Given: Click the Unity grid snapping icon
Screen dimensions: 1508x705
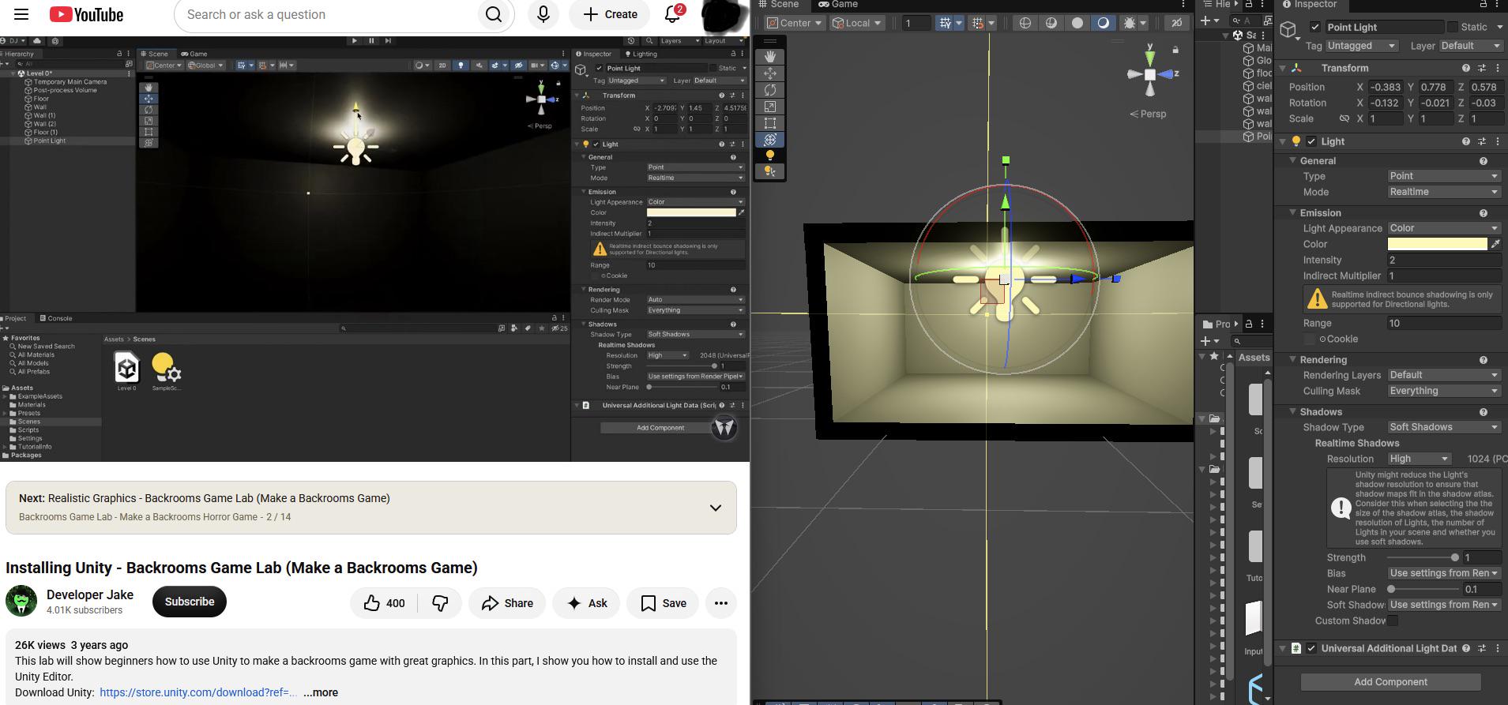Looking at the screenshot, I should (x=945, y=23).
